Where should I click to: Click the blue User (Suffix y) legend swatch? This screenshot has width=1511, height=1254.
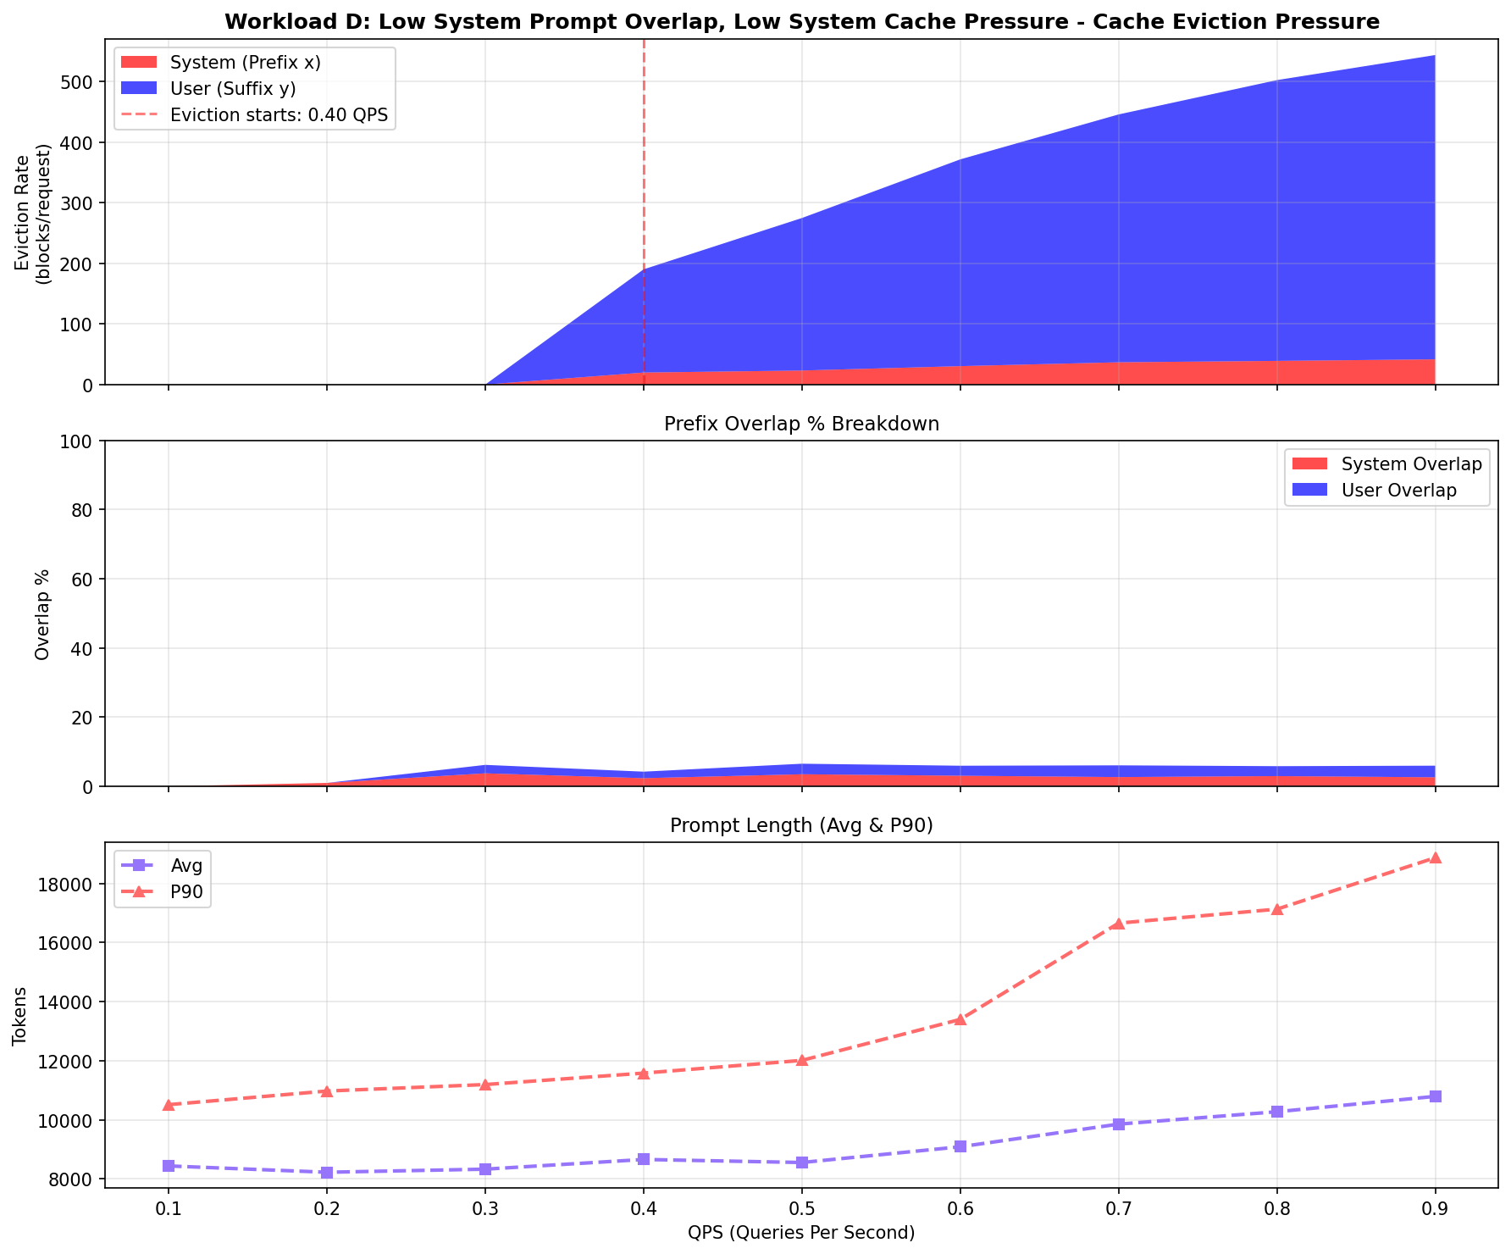139,88
